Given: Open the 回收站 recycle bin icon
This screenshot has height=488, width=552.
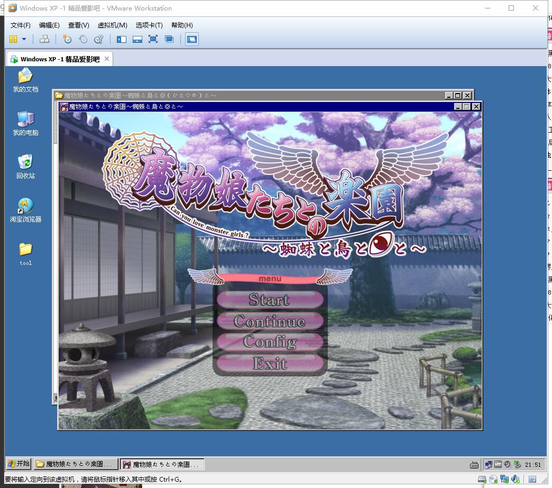Looking at the screenshot, I should tap(25, 162).
